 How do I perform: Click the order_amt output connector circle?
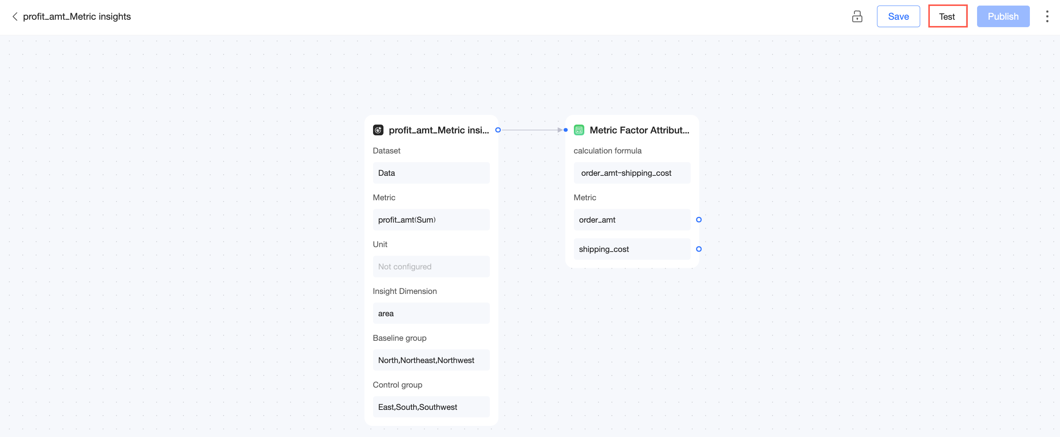coord(698,220)
